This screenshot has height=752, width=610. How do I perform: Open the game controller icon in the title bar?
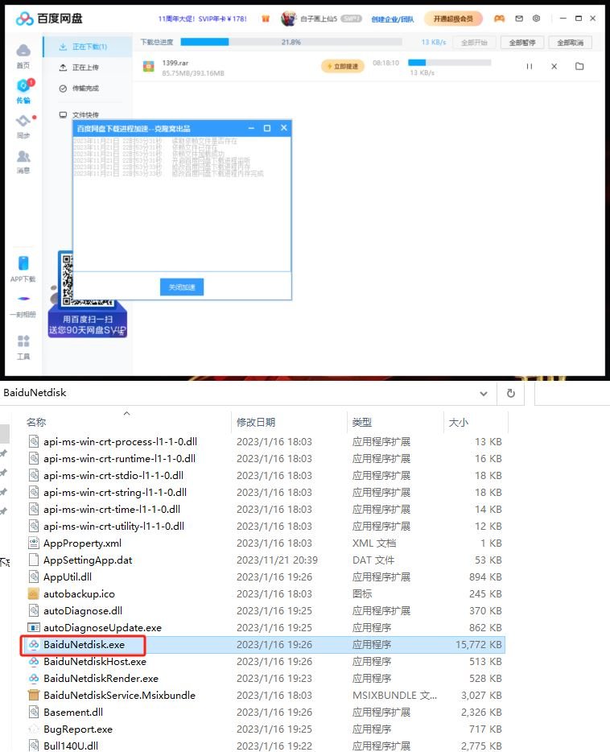499,19
